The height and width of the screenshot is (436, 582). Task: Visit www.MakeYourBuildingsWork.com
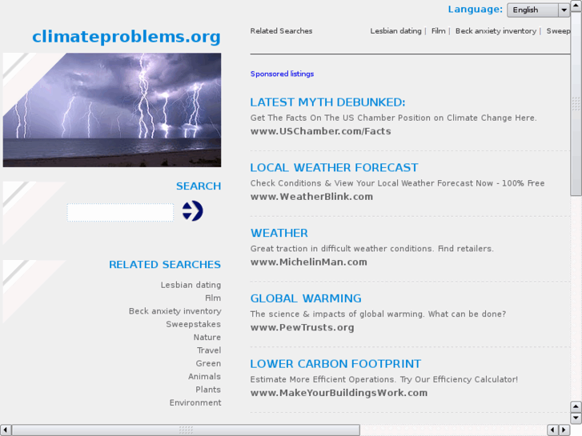(x=339, y=393)
